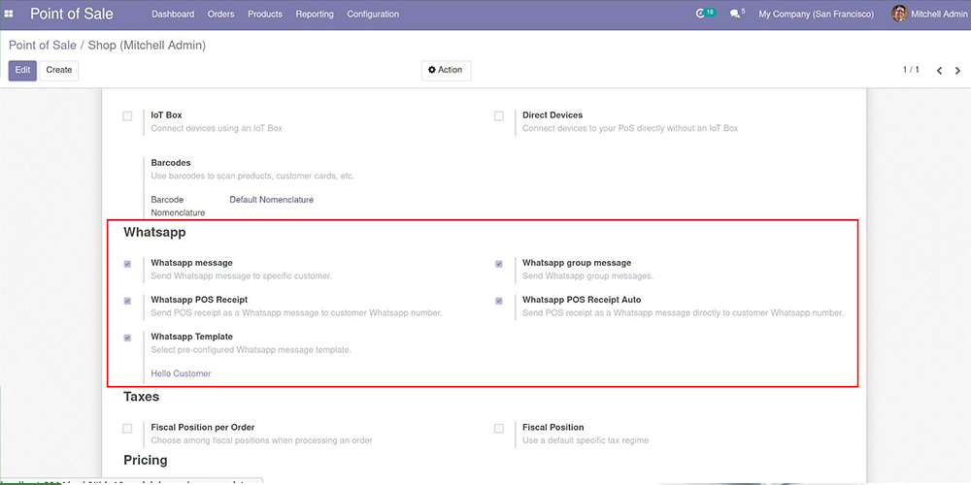Screen dimensions: 971x485
Task: Click the Fiscal Position per Order label
Action: [x=203, y=428]
